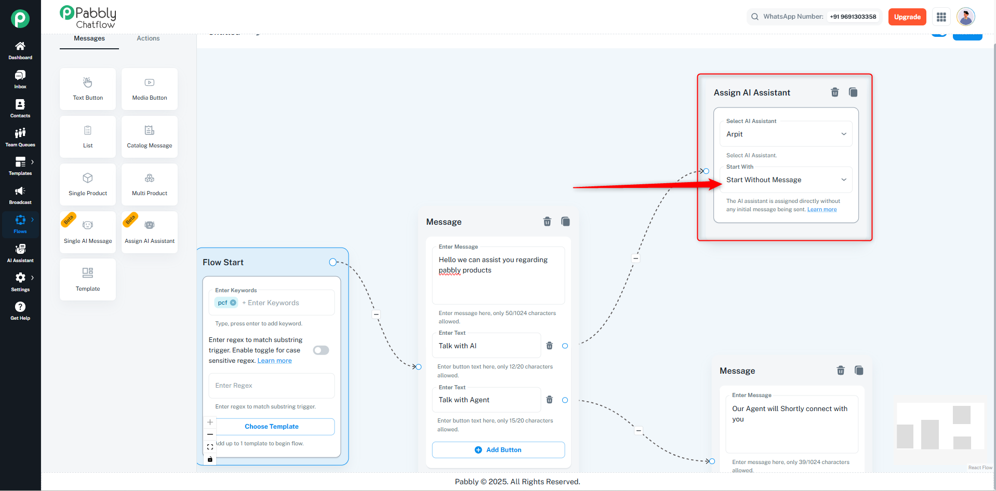Switch to the Messages tab
The width and height of the screenshot is (996, 491).
pos(89,39)
